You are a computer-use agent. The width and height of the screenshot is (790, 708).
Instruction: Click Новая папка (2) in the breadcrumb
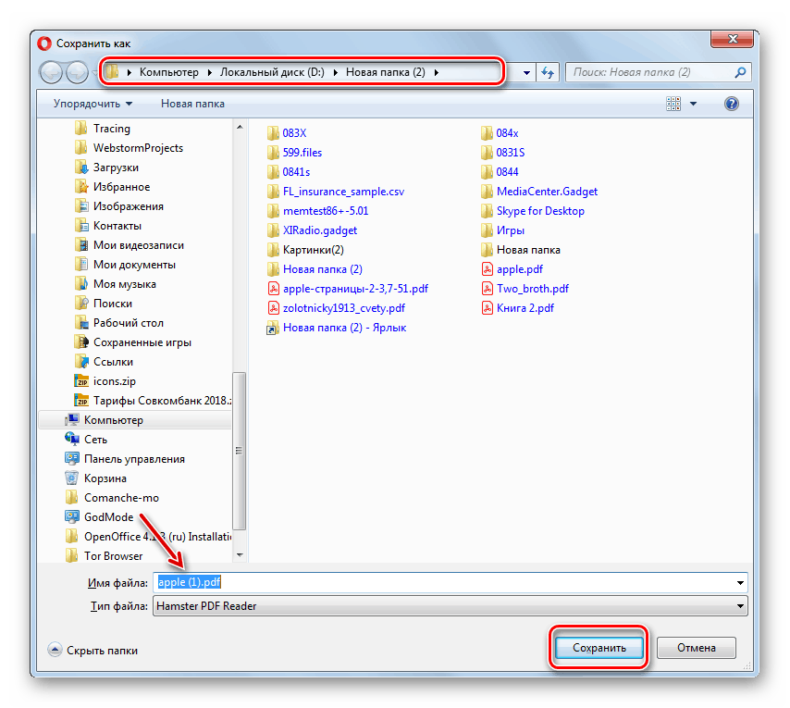coord(386,72)
